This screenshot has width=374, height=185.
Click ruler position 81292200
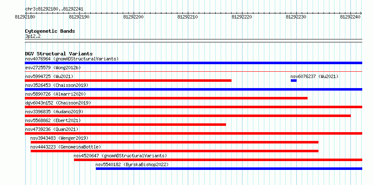tap(134, 17)
